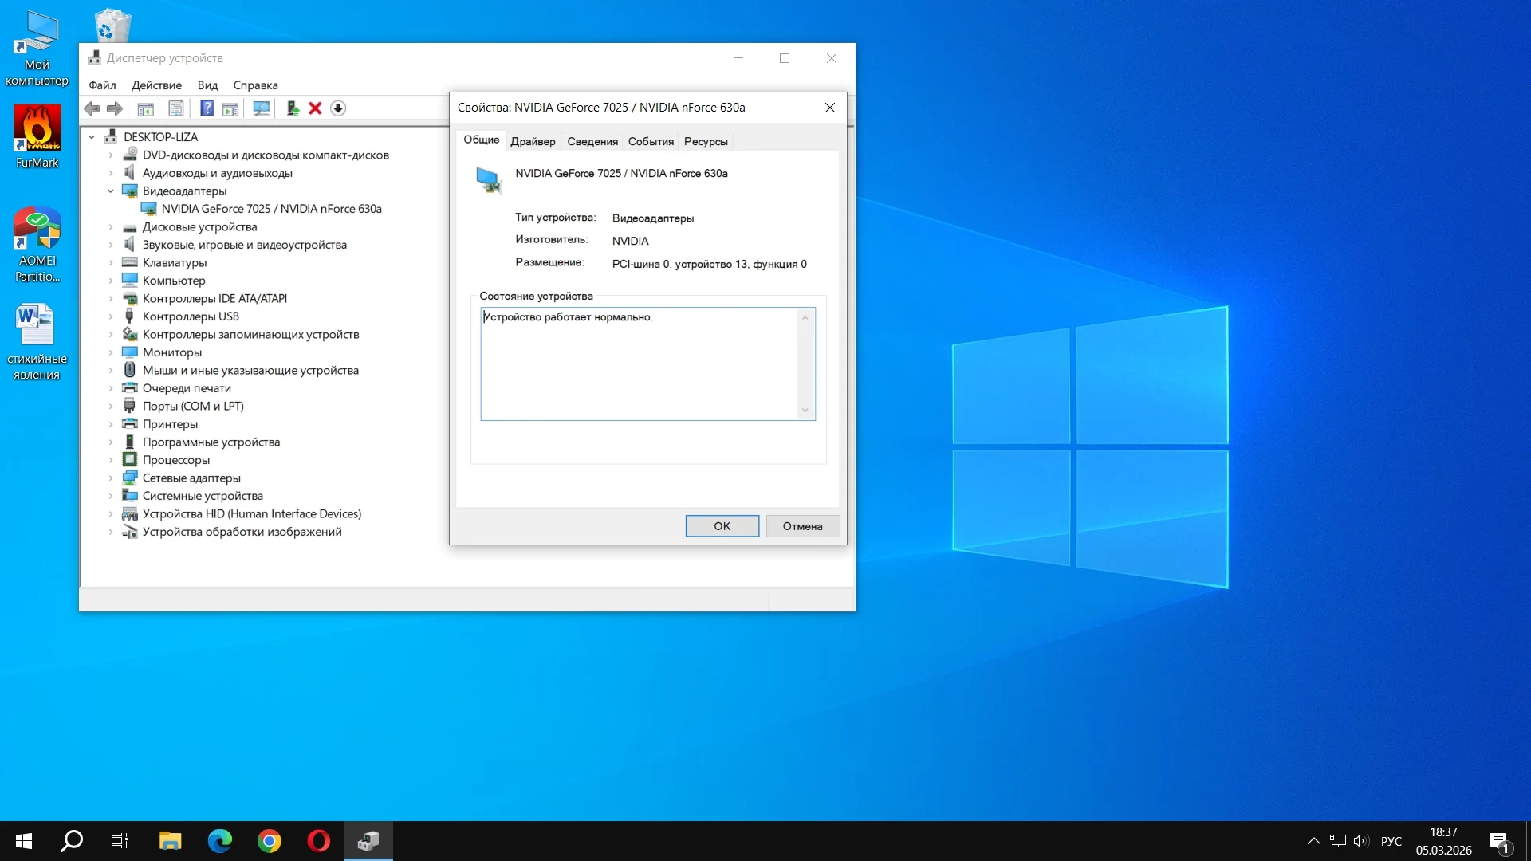Switch to the Драйвер tab
The height and width of the screenshot is (861, 1531).
(533, 141)
